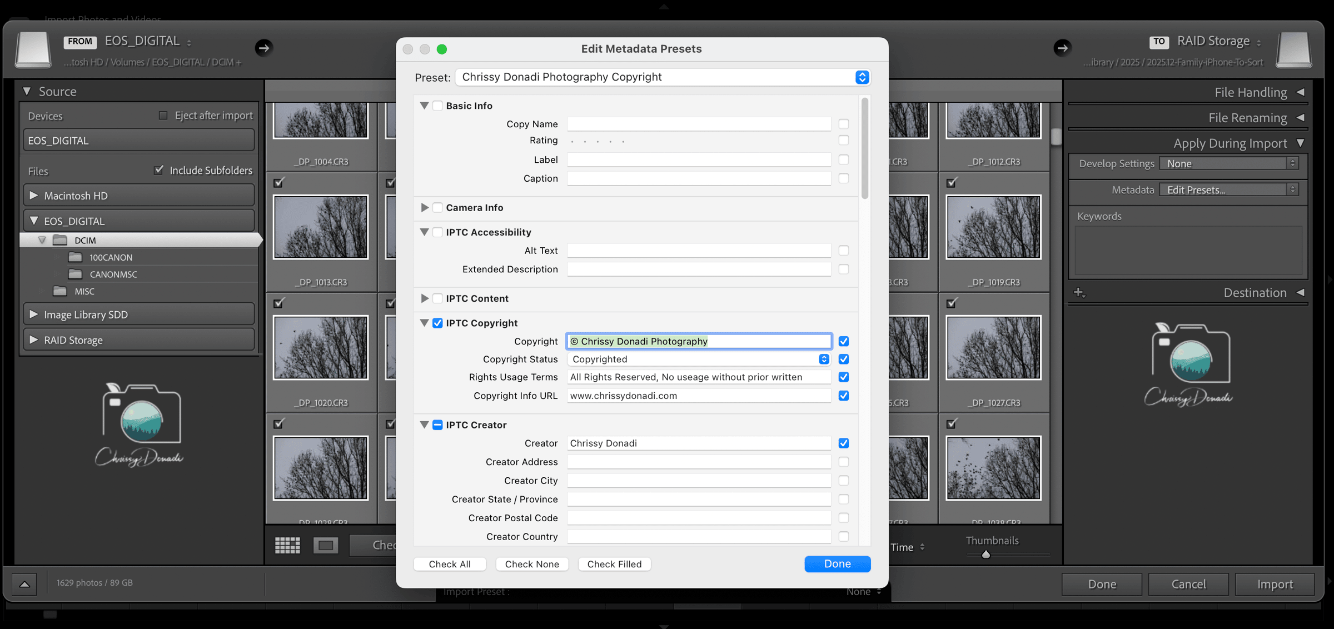The image size is (1334, 629).
Task: Enable Eject after import checkbox
Action: [x=163, y=116]
